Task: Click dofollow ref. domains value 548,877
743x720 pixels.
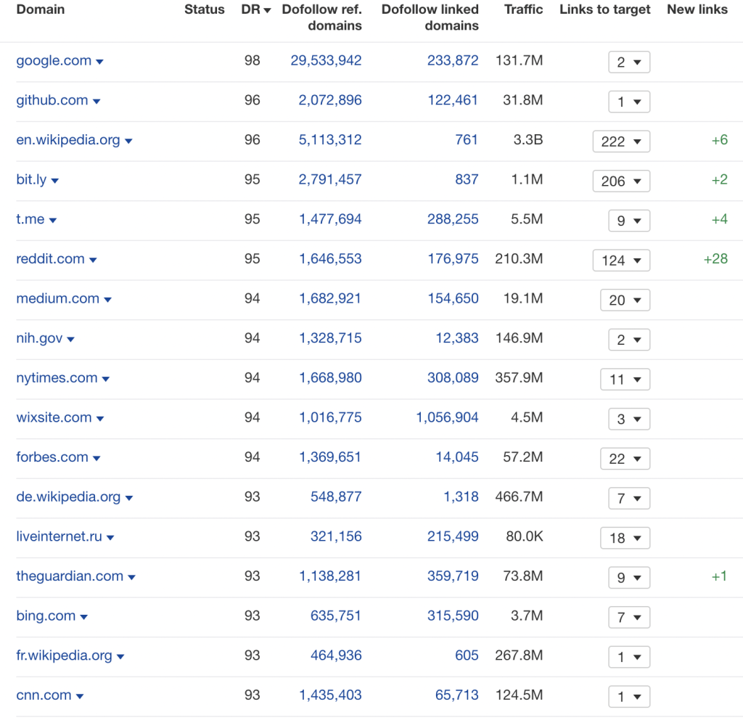Action: click(336, 496)
